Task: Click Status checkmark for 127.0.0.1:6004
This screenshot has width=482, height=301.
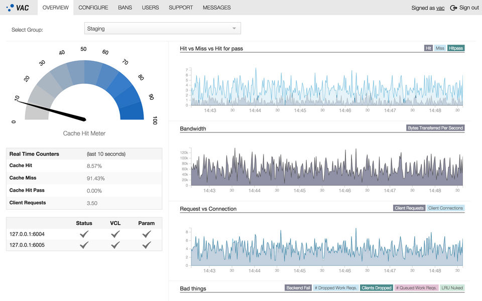Action: pyautogui.click(x=84, y=234)
